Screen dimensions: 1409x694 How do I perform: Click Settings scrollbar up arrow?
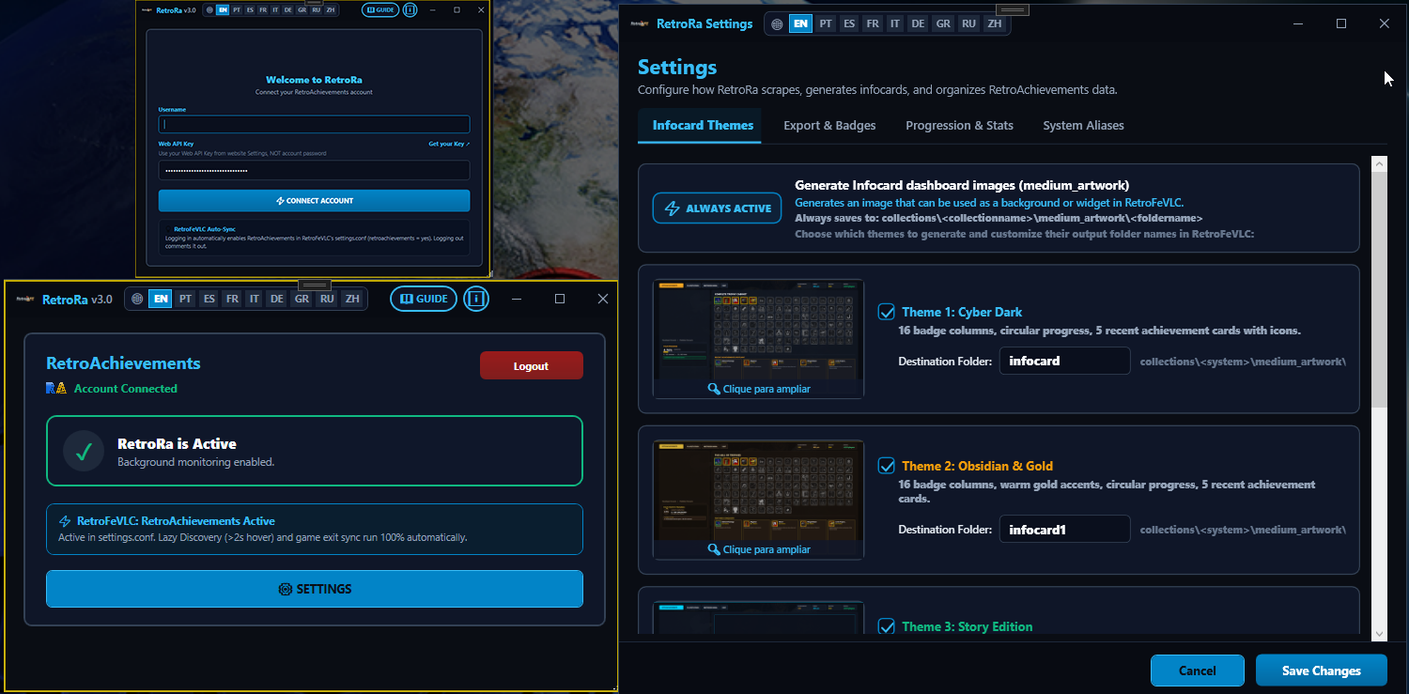tap(1379, 164)
